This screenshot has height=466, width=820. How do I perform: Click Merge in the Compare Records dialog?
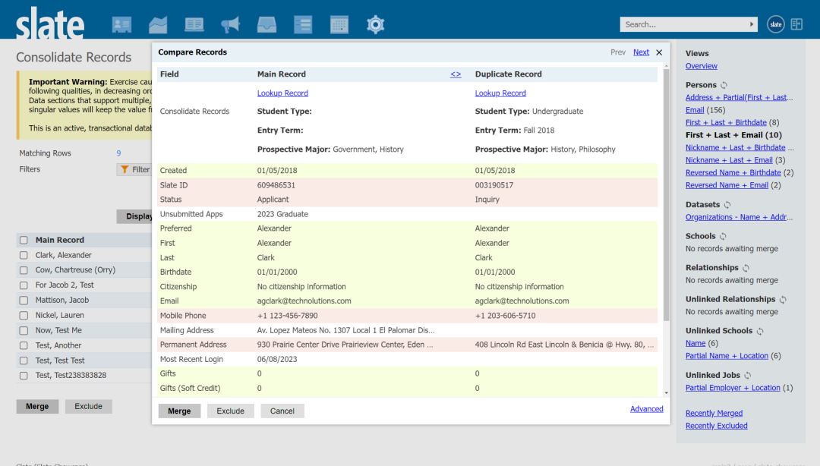179,411
